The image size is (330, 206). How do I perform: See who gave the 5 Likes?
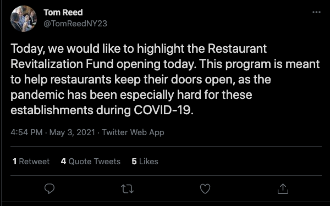[x=145, y=162]
